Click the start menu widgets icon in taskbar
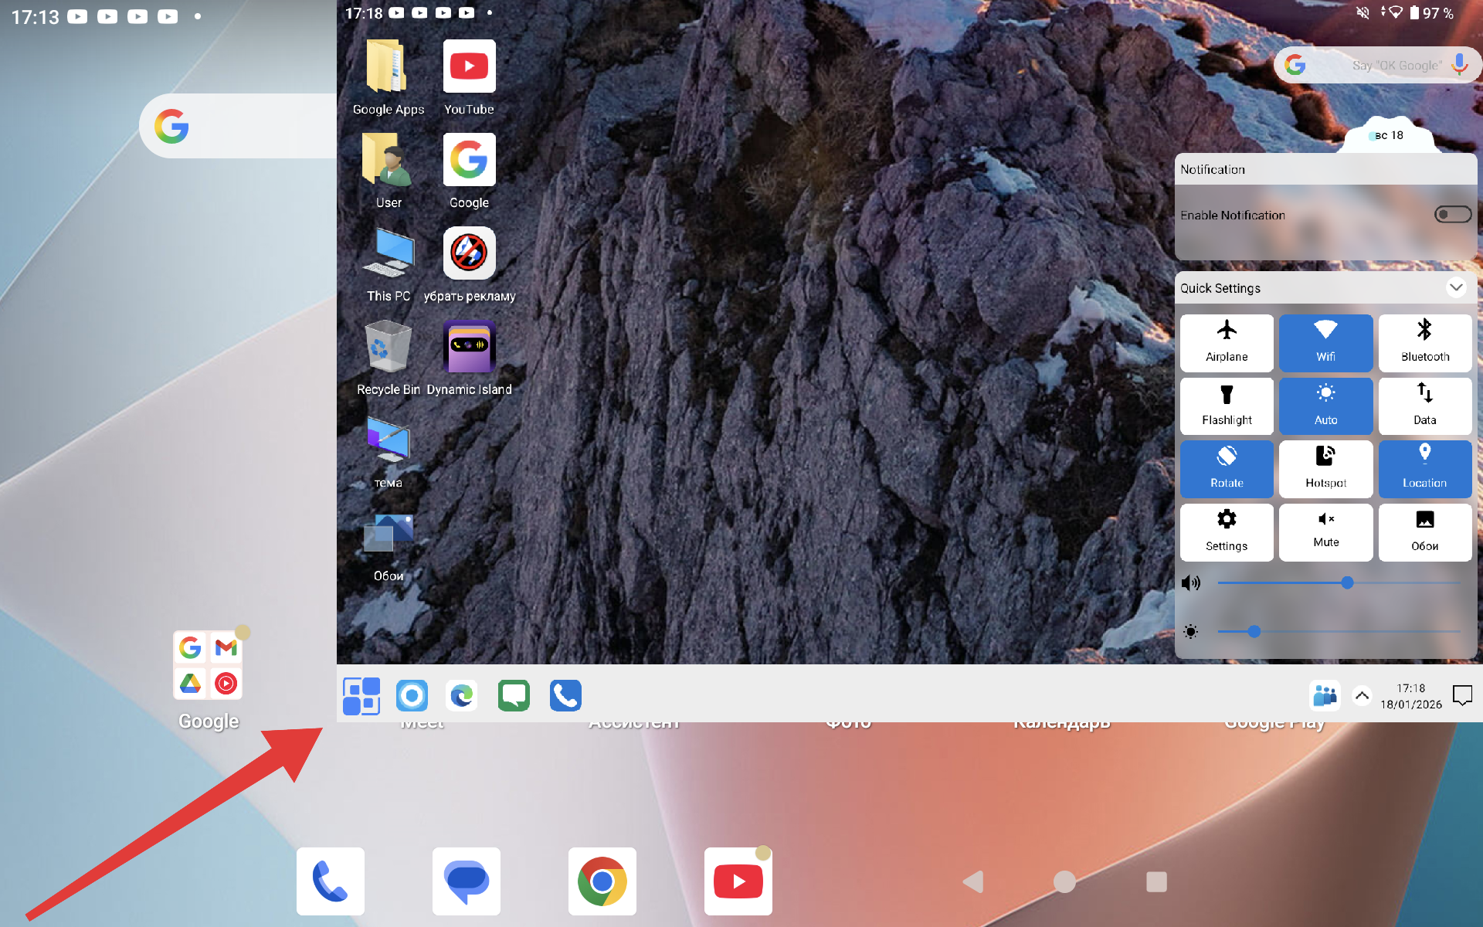The width and height of the screenshot is (1483, 927). point(361,696)
